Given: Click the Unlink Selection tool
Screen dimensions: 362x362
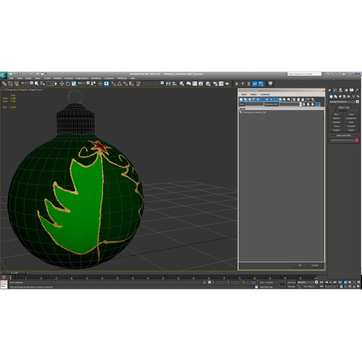Looking at the screenshot, I should click(10, 83).
